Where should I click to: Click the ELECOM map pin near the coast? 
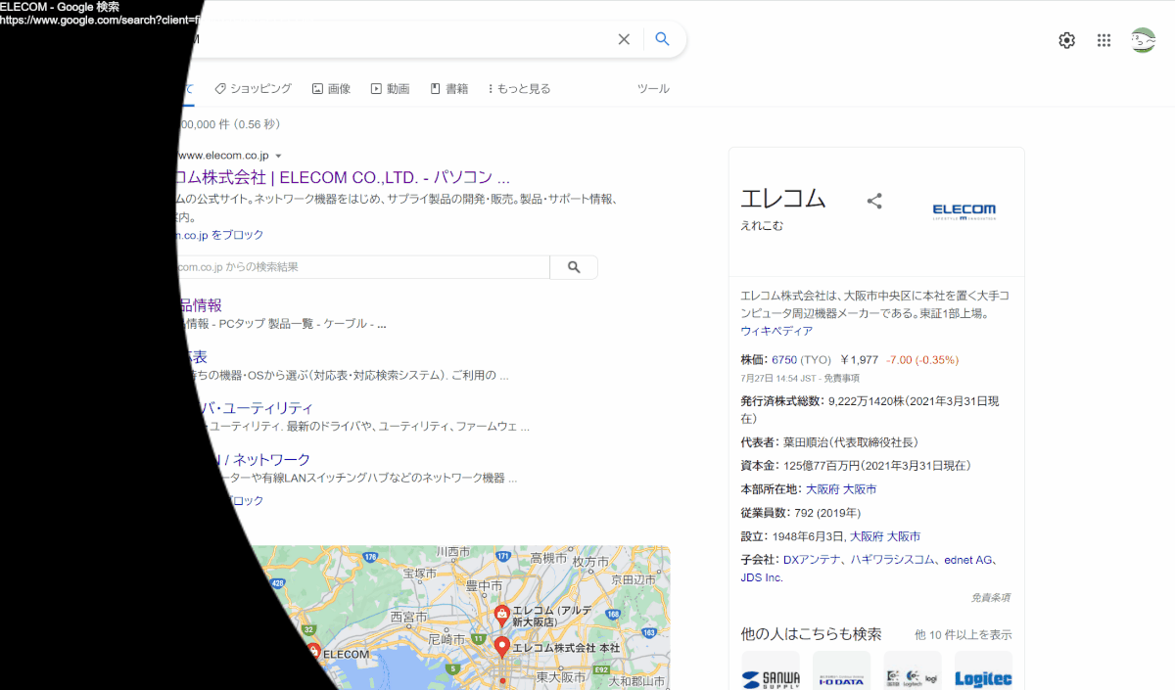312,650
